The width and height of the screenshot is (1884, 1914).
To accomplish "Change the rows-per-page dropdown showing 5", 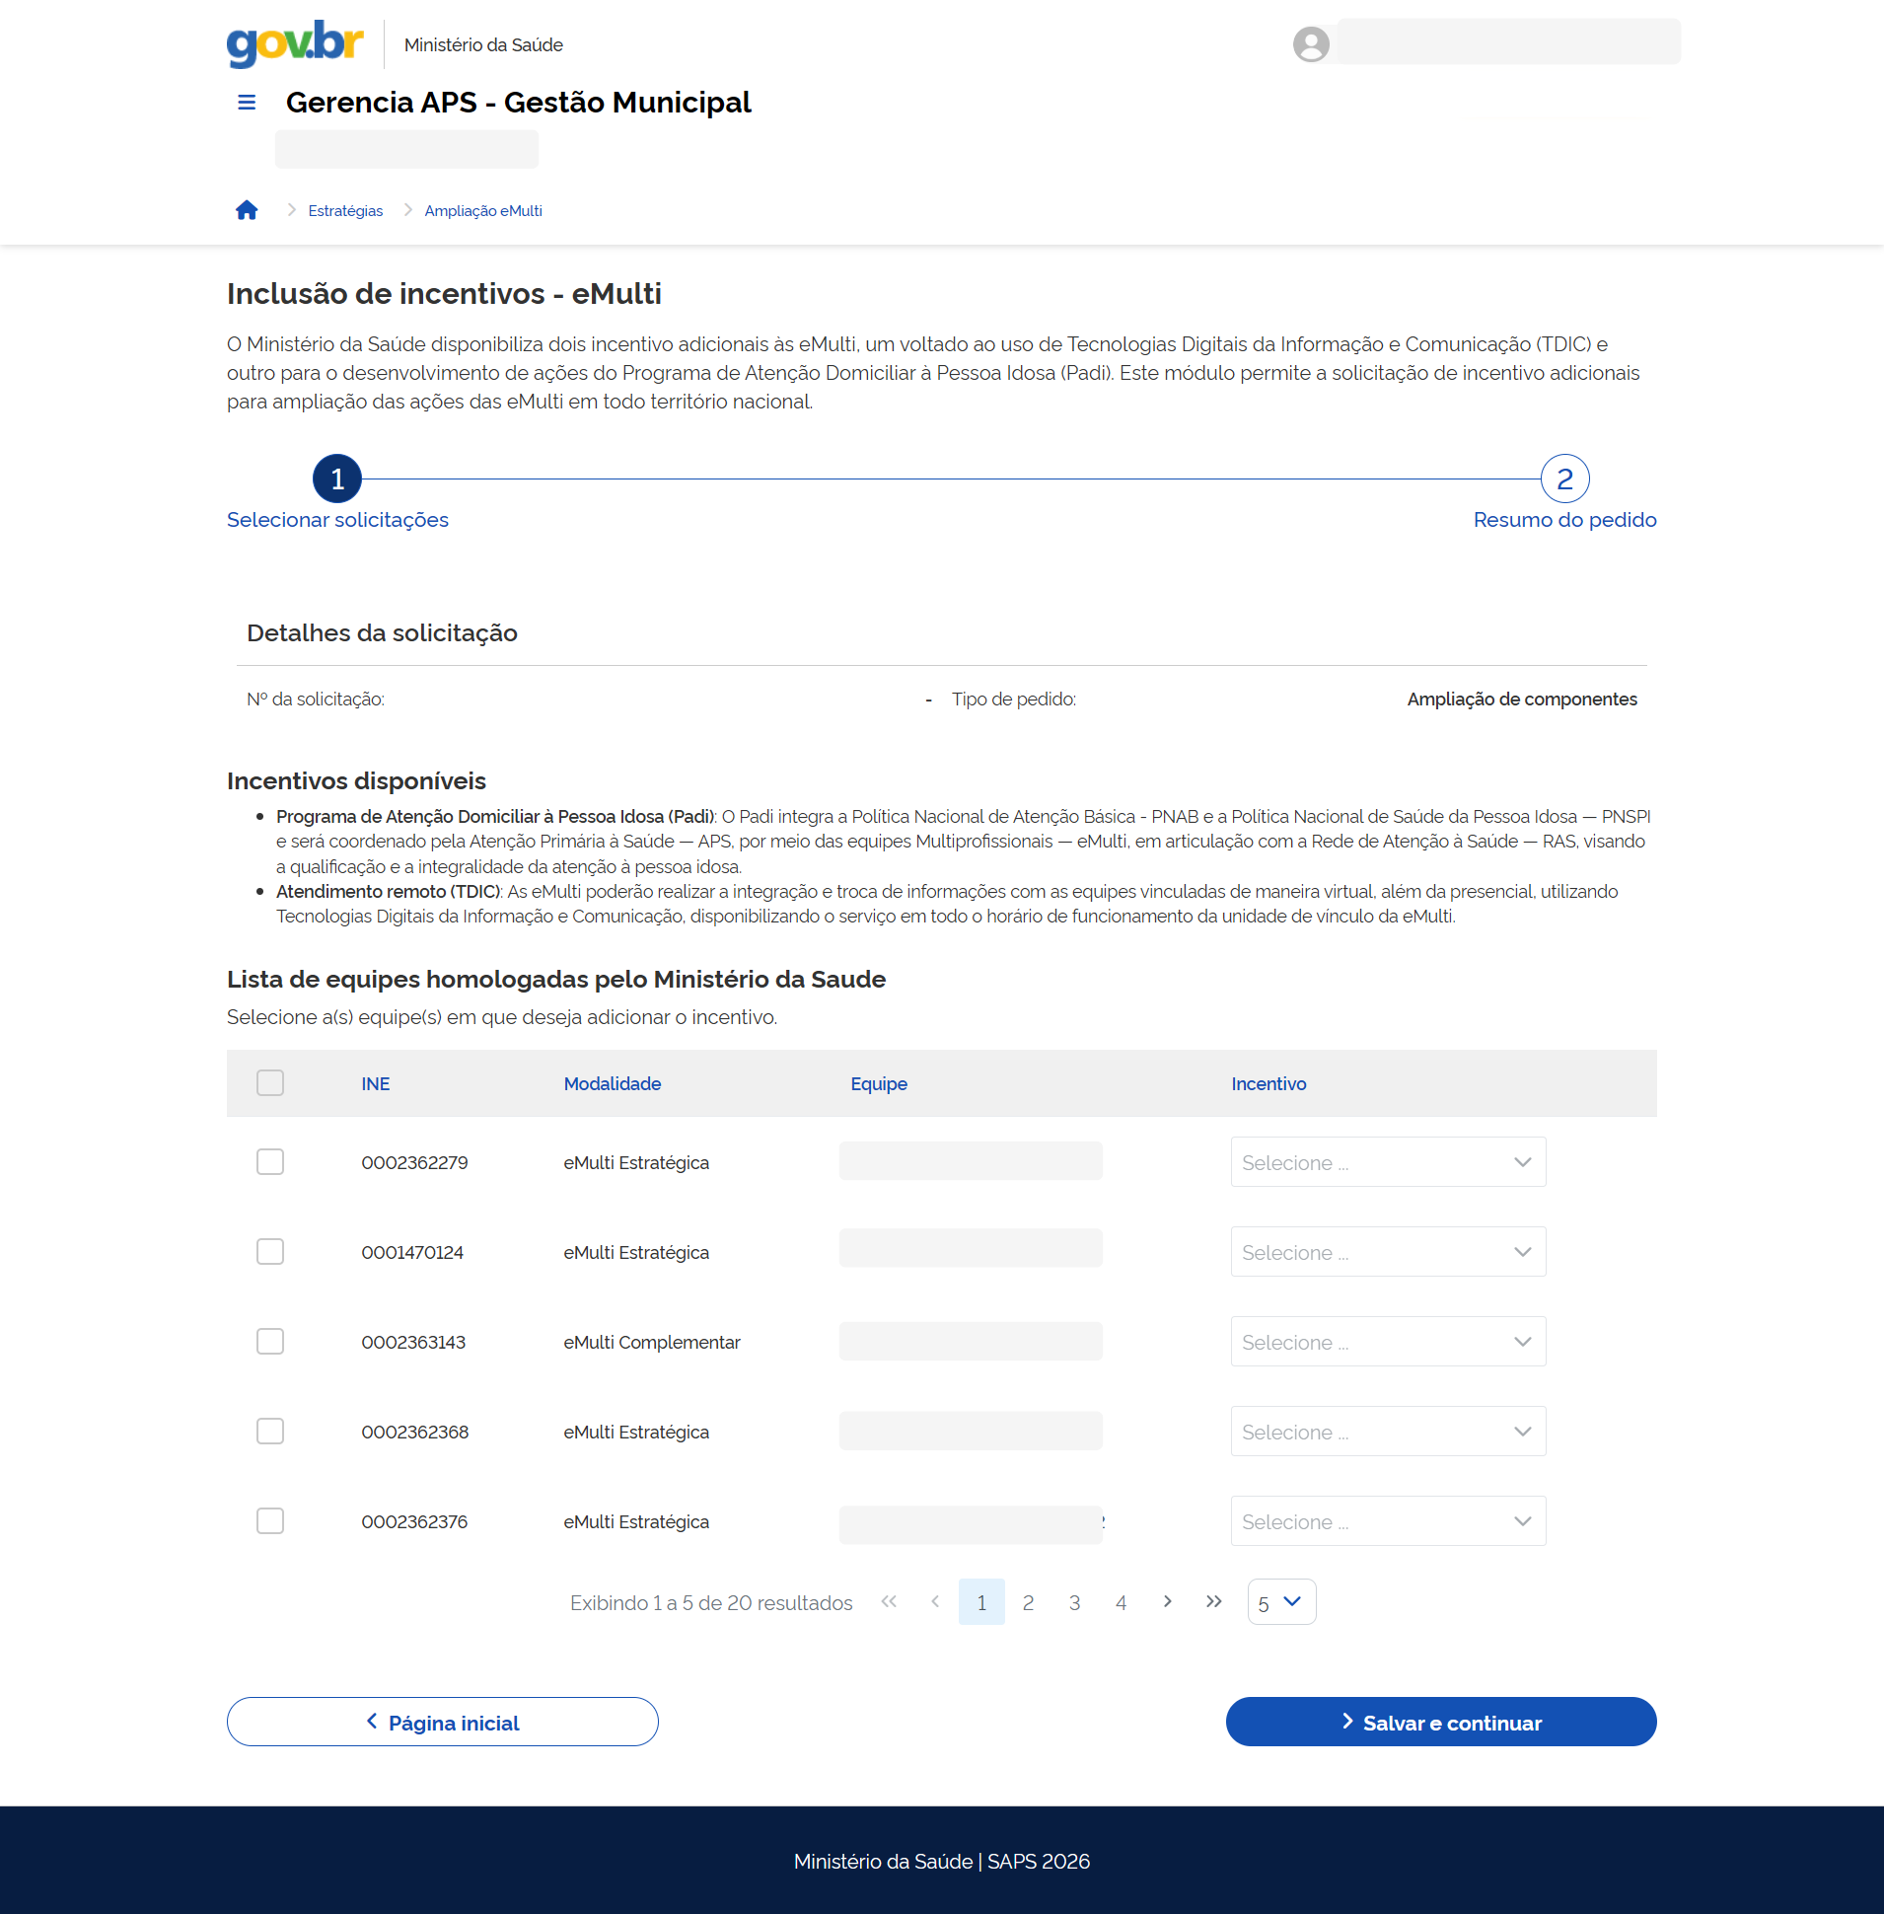I will coord(1280,1601).
